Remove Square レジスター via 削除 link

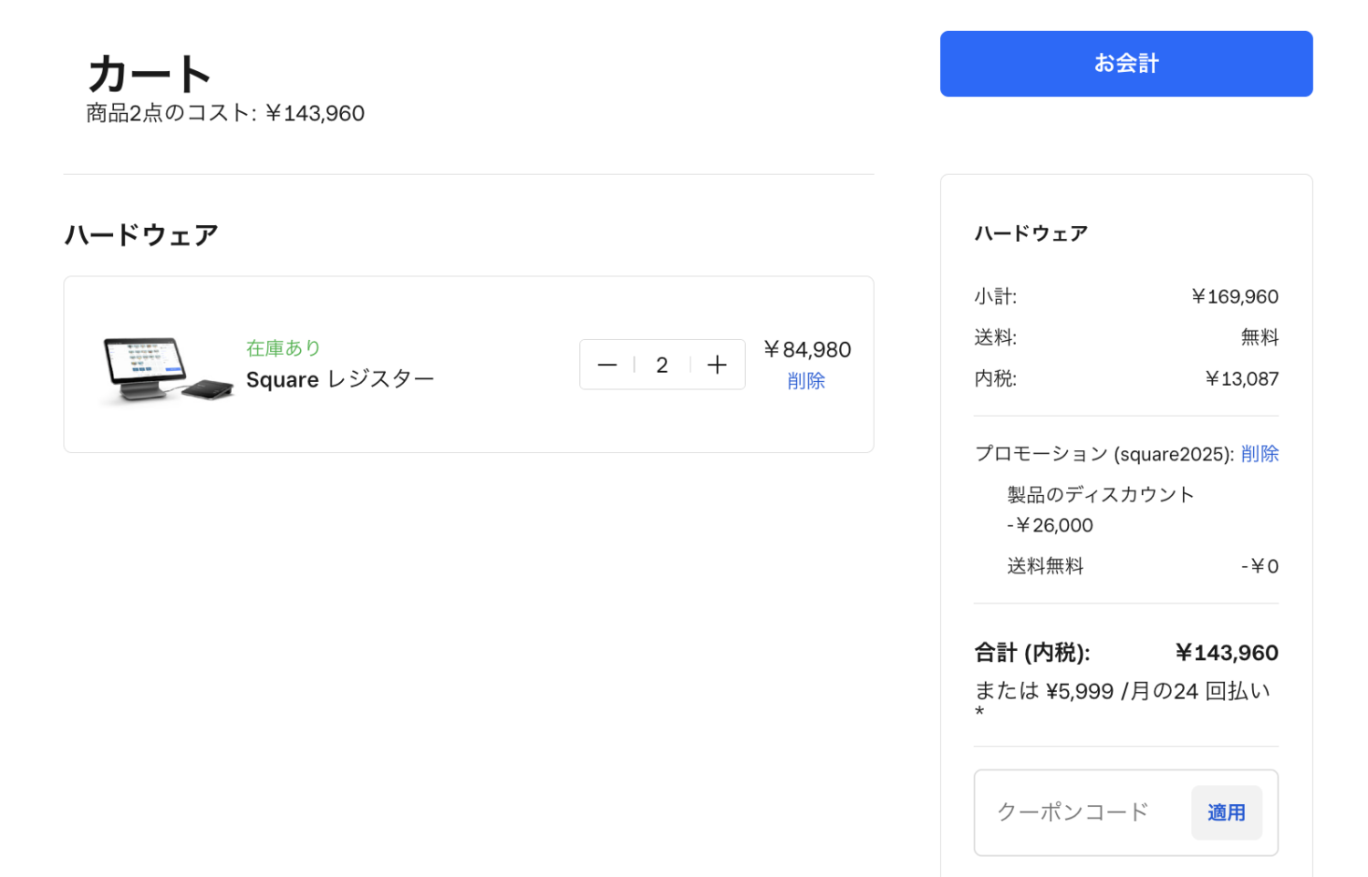[805, 381]
